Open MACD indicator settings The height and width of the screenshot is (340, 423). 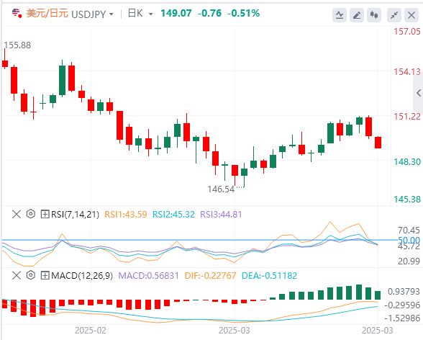coord(31,275)
